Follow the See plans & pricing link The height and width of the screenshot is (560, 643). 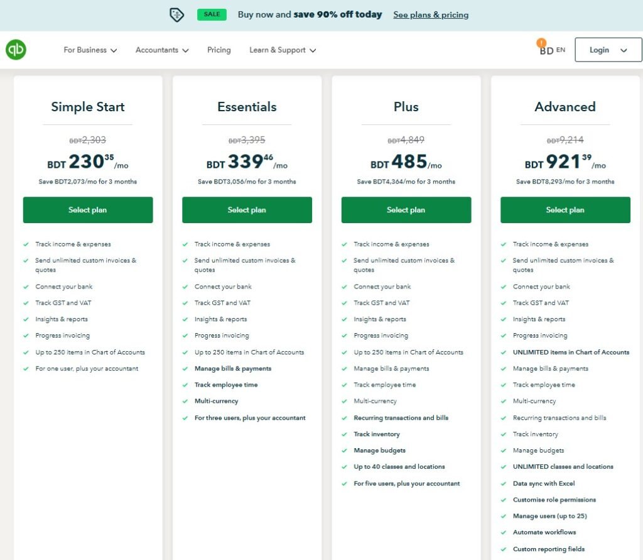coord(430,14)
